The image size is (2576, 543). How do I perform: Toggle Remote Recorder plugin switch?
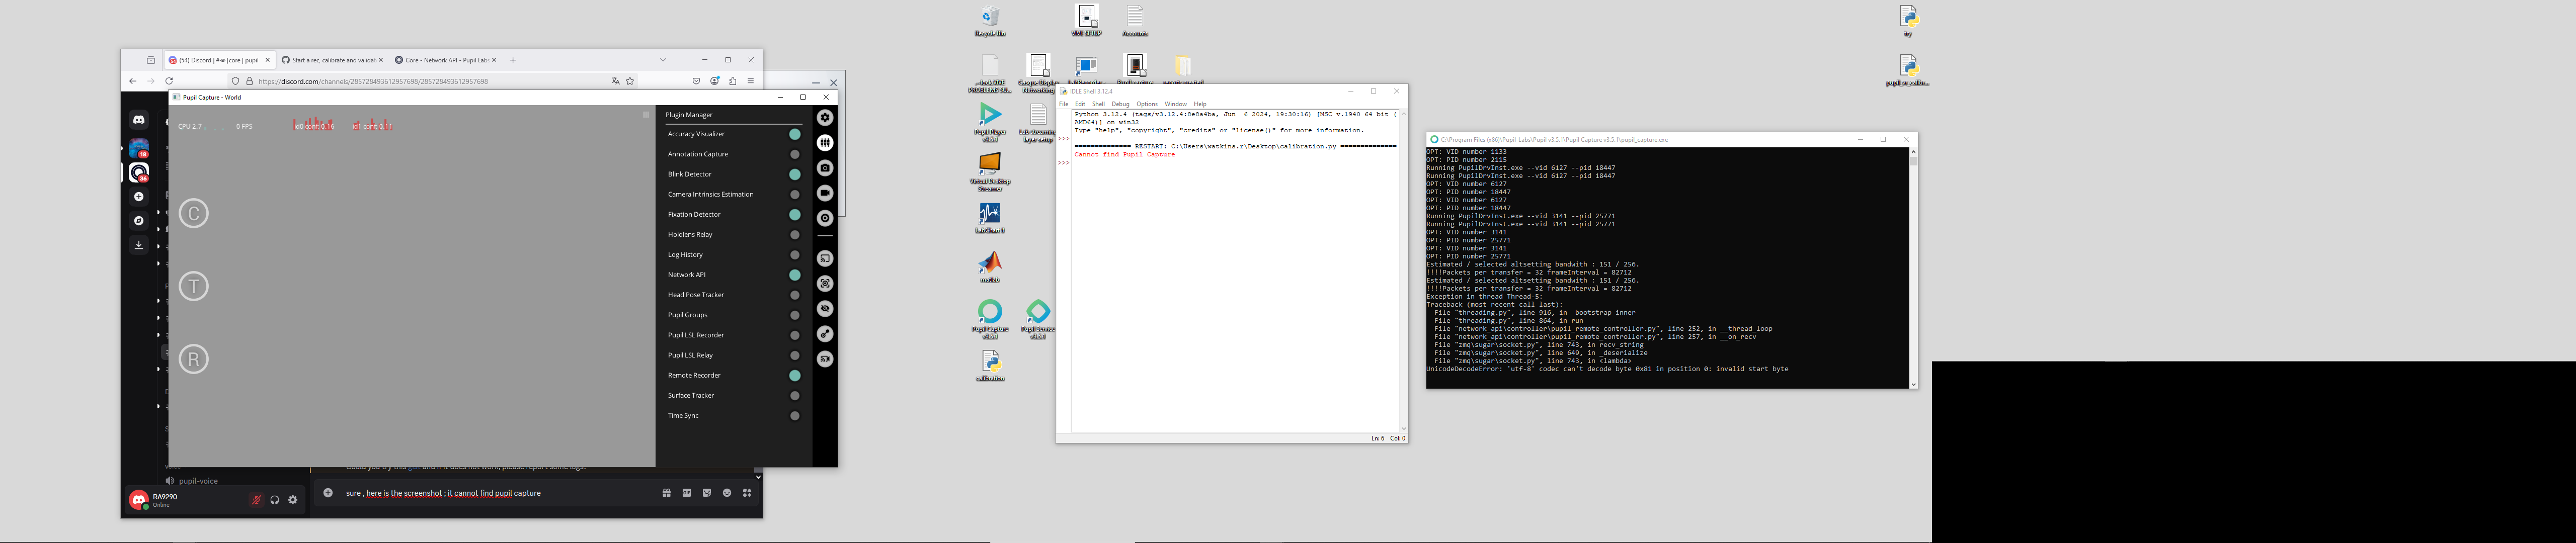pyautogui.click(x=795, y=376)
